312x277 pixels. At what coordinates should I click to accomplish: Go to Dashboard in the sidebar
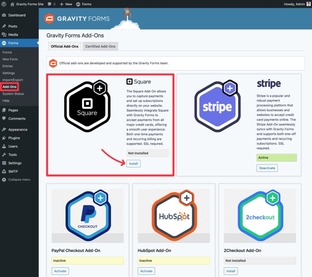[x=17, y=15]
